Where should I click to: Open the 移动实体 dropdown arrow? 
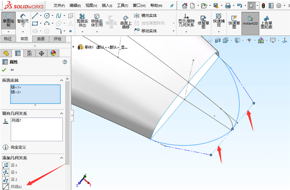174,31
